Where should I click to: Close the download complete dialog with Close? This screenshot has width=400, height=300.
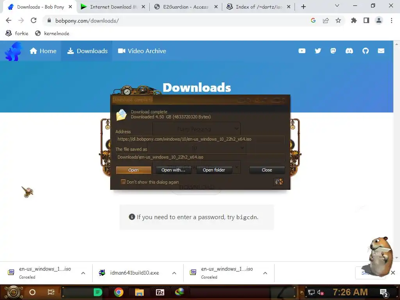[x=267, y=170]
